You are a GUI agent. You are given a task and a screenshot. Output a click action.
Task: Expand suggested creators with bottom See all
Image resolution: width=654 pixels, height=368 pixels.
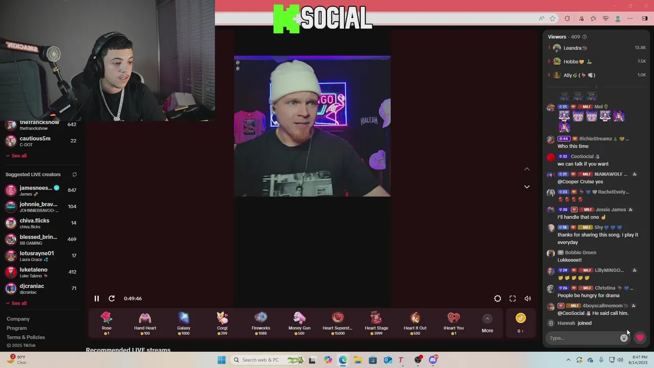click(x=16, y=304)
